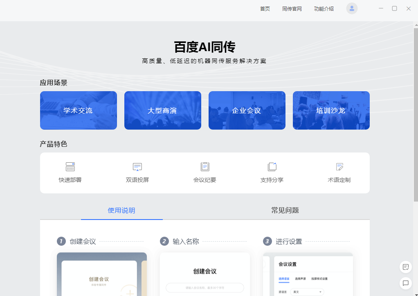418x296 pixels.
Task: Click the 进行设置 step three heading
Action: coord(289,242)
